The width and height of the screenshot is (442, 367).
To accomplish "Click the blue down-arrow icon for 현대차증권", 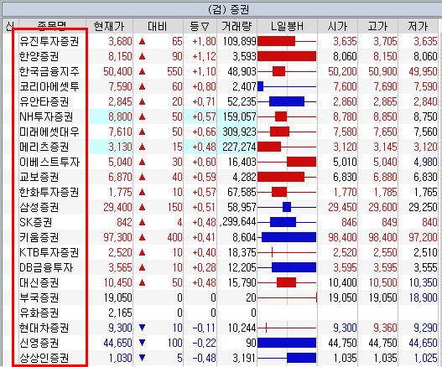I will (x=142, y=328).
